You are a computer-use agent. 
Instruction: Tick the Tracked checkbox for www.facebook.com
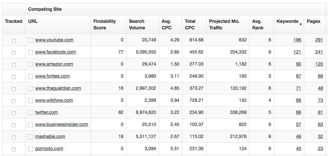coord(13,53)
